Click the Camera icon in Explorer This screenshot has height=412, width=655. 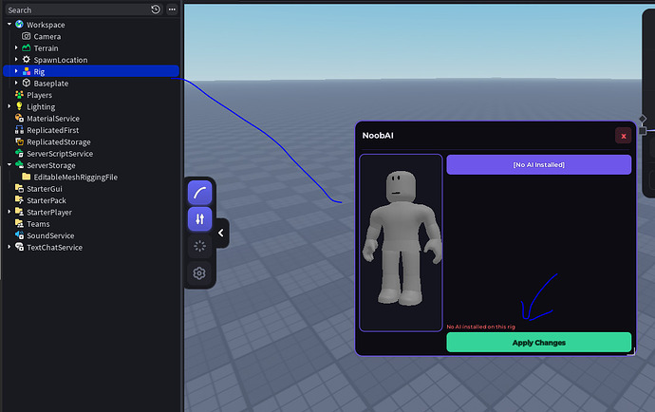click(x=27, y=36)
